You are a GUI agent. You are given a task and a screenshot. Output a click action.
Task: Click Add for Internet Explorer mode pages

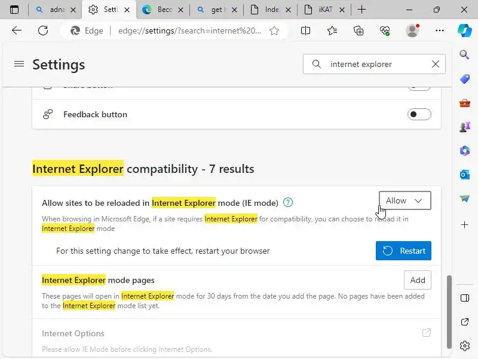click(x=418, y=280)
